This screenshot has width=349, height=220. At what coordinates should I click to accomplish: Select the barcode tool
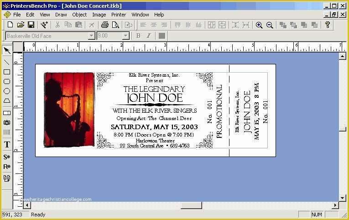click(7, 132)
